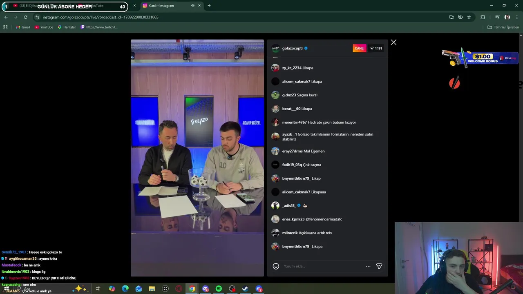Open the media controls icon
Image resolution: width=523 pixels, height=294 pixels.
tap(497, 17)
